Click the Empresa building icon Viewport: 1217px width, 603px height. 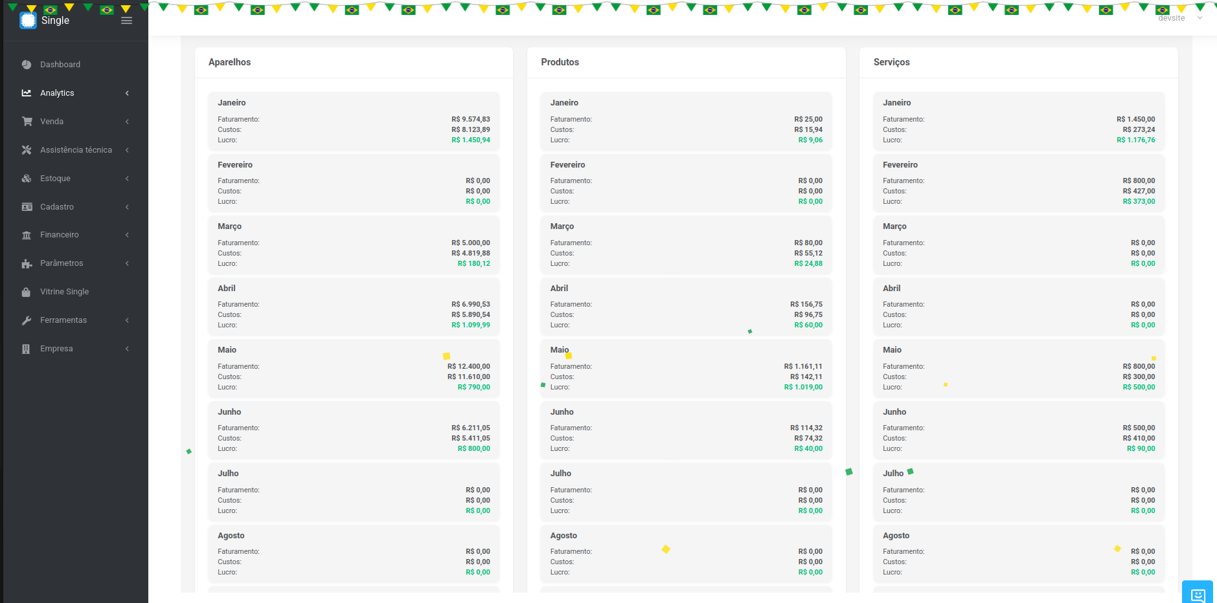[27, 349]
